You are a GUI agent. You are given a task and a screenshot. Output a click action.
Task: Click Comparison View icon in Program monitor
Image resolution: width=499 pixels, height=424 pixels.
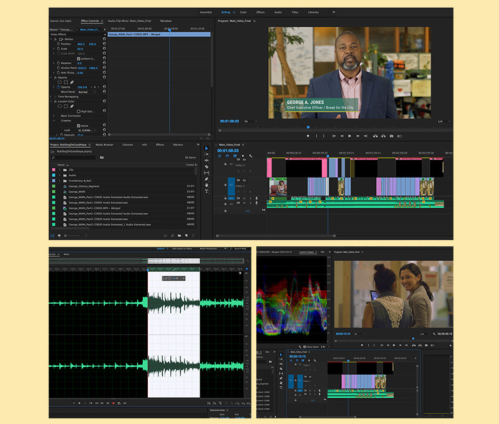tap(399, 136)
